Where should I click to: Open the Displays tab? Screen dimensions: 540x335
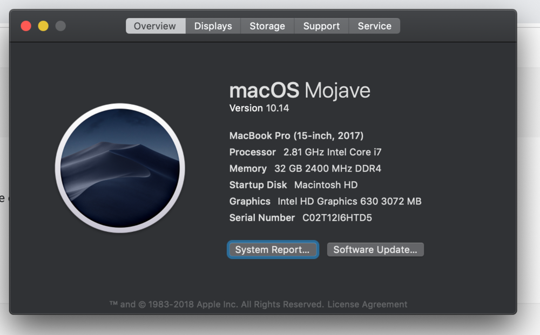pyautogui.click(x=213, y=26)
